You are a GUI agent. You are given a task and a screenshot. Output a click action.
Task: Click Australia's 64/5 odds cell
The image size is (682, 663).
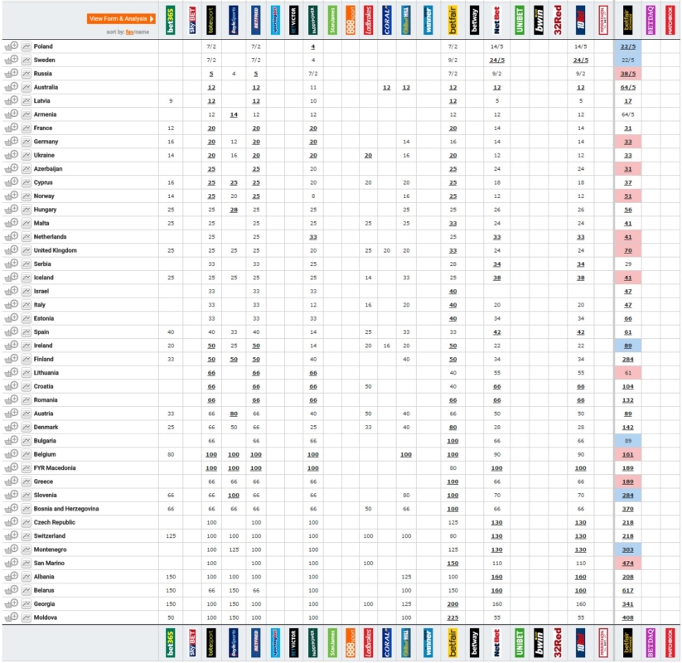click(627, 87)
